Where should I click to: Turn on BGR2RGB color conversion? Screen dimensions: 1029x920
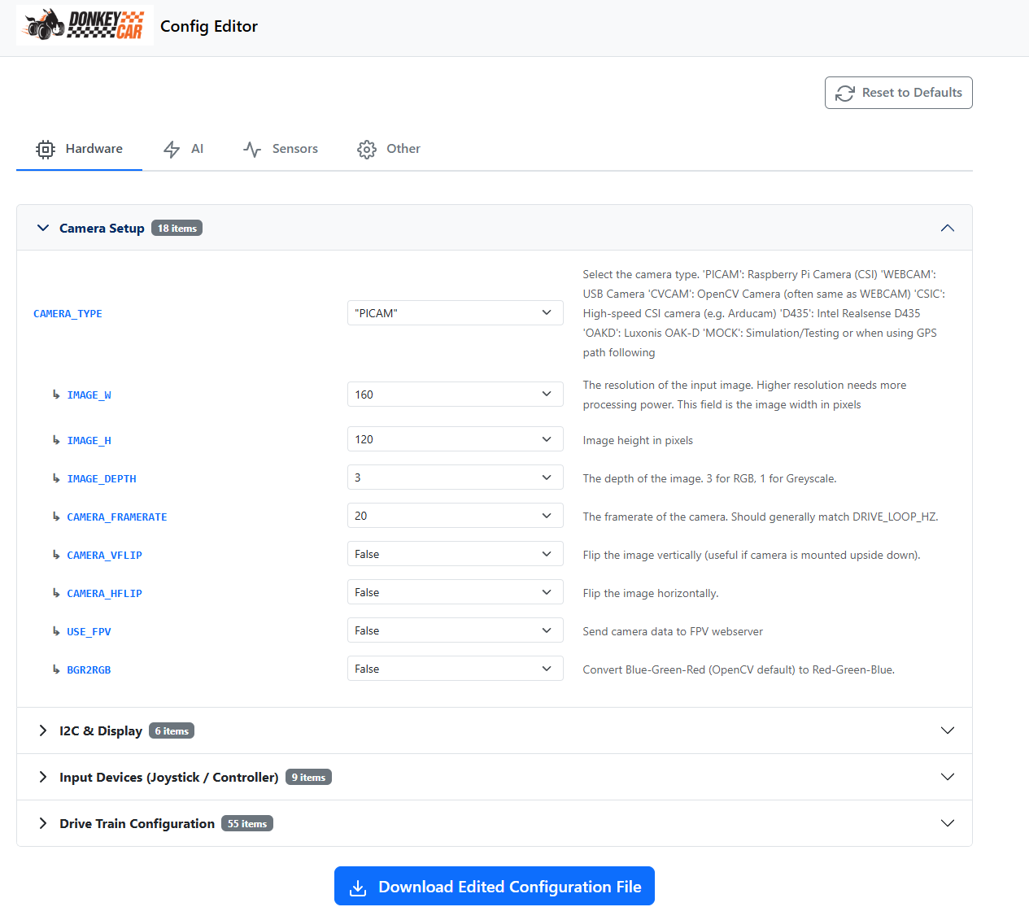point(455,668)
